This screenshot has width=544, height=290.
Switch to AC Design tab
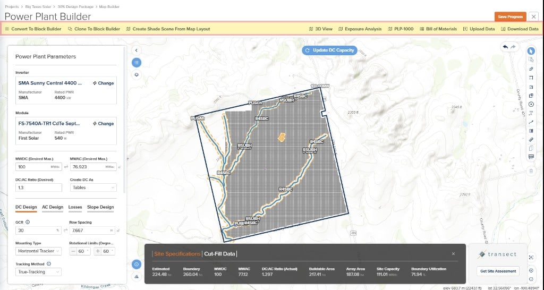tap(53, 208)
